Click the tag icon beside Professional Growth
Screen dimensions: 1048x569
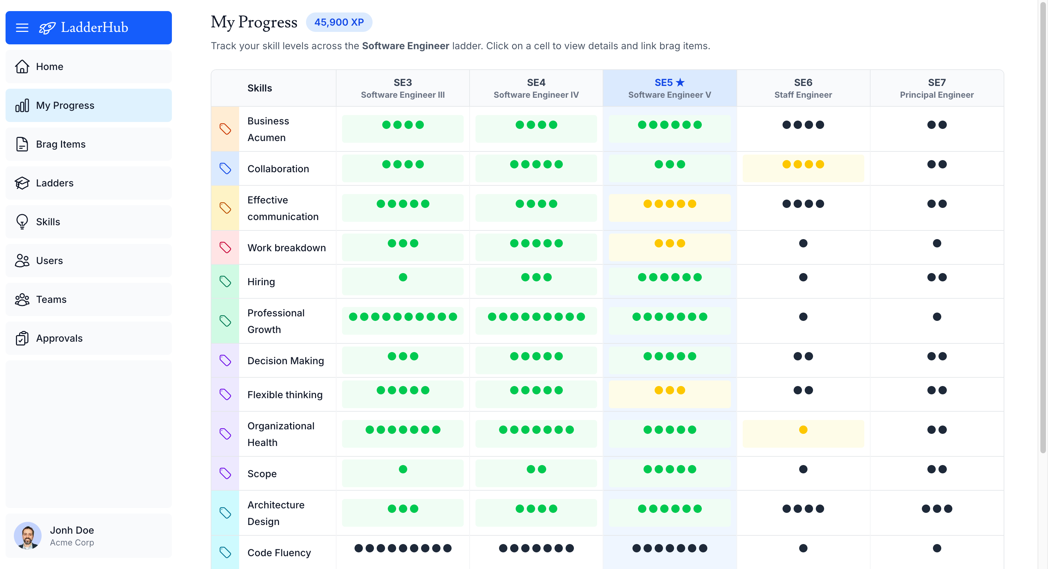(x=225, y=321)
